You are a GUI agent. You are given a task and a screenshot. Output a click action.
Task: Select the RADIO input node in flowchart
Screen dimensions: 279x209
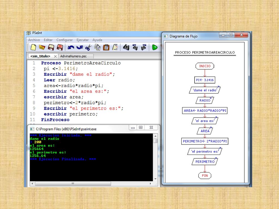pos(205,100)
